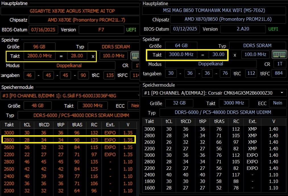Select the Corsair 2600 XMP row
Viewport: 288px width, 196px height.
pyautogui.click(x=214, y=142)
